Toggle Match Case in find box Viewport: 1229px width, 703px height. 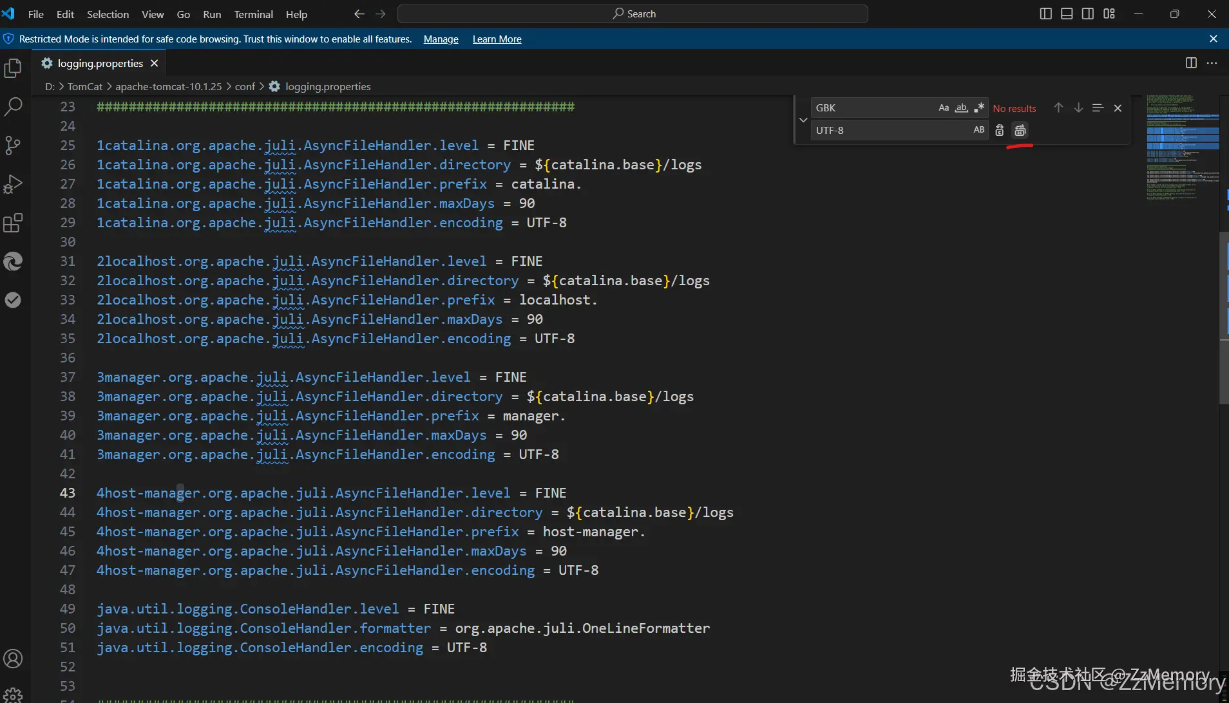(x=944, y=108)
